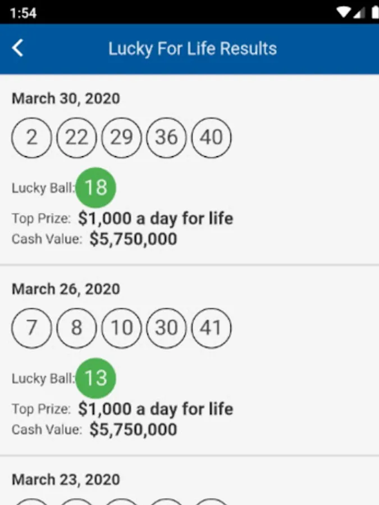The image size is (379, 505).
Task: Open the March 23, 2020 result entry
Action: 190,481
